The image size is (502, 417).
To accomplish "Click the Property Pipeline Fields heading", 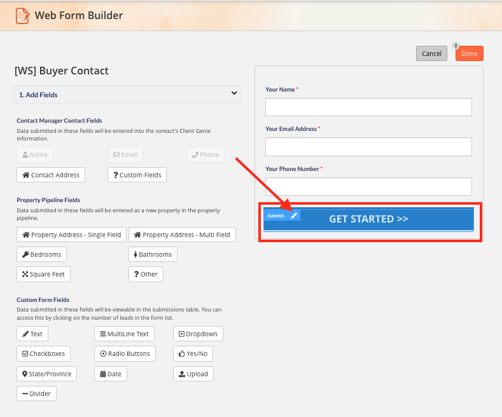I will 48,200.
